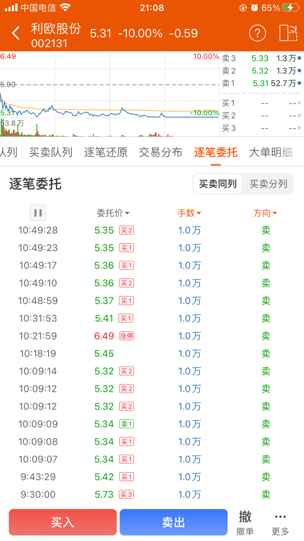Tap time 10:49:23 in order list
Viewport: 304px width, 541px height.
click(x=38, y=248)
